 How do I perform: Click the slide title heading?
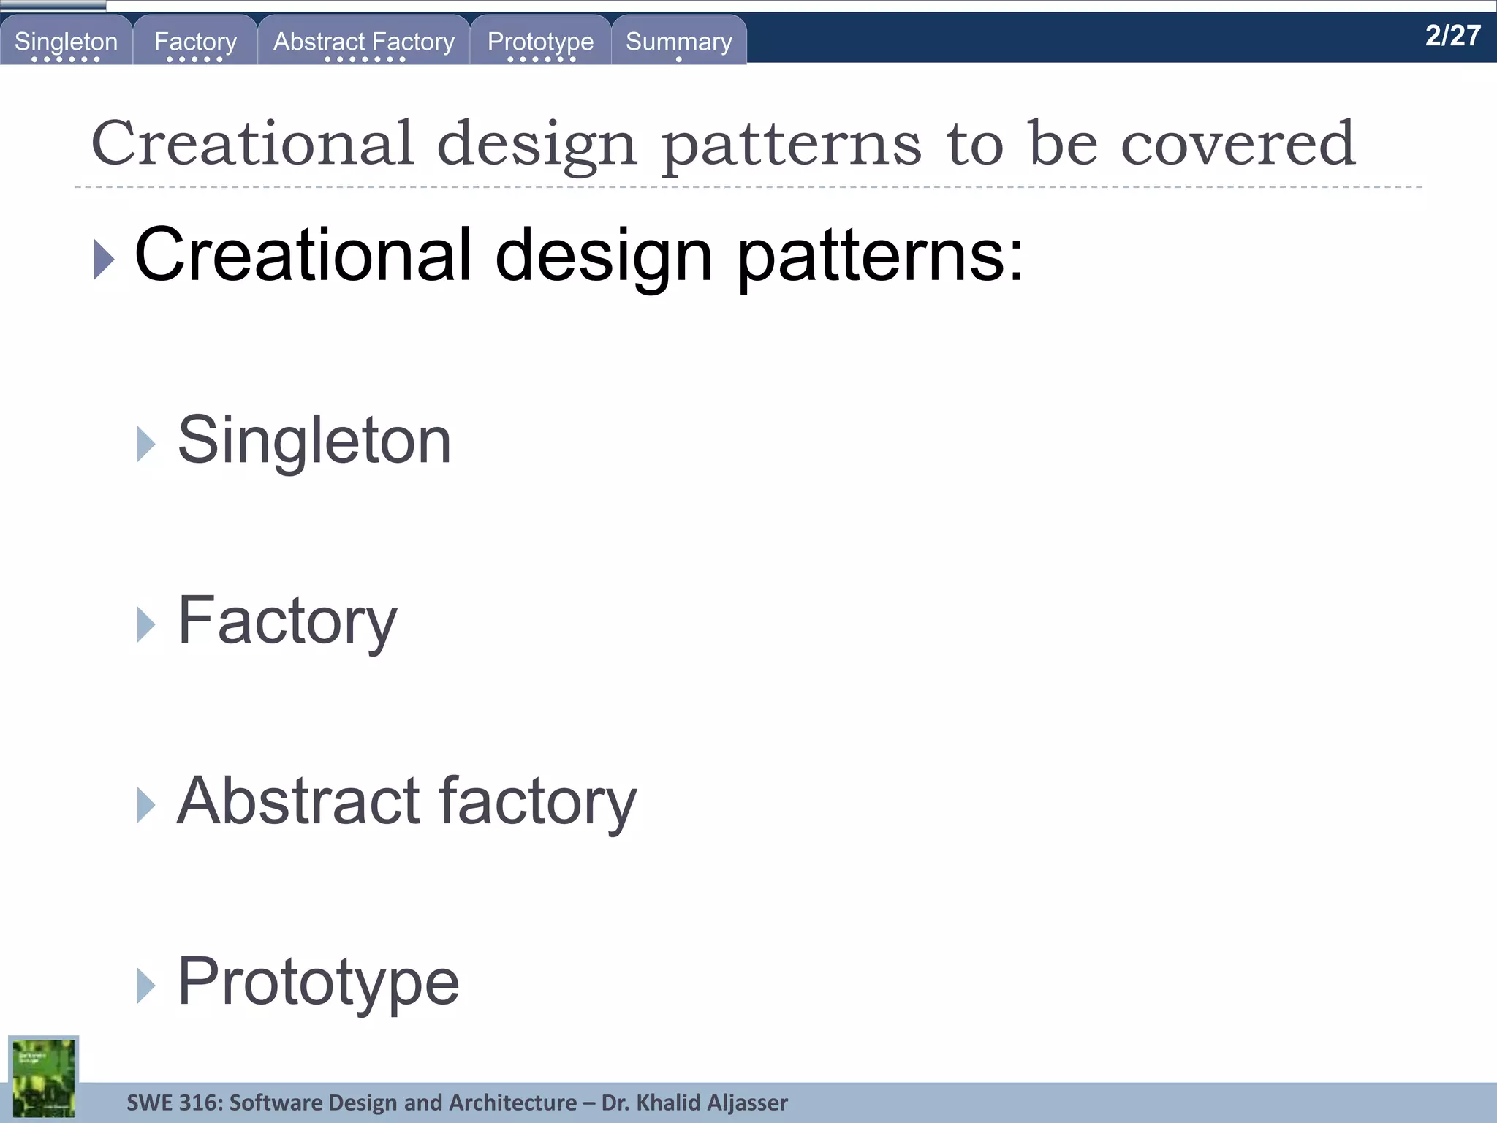pos(722,144)
